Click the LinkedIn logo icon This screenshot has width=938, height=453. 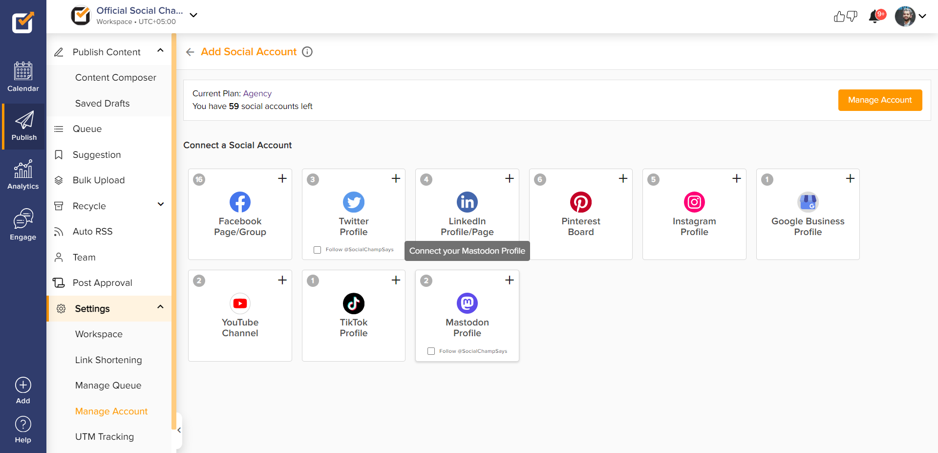click(x=467, y=202)
